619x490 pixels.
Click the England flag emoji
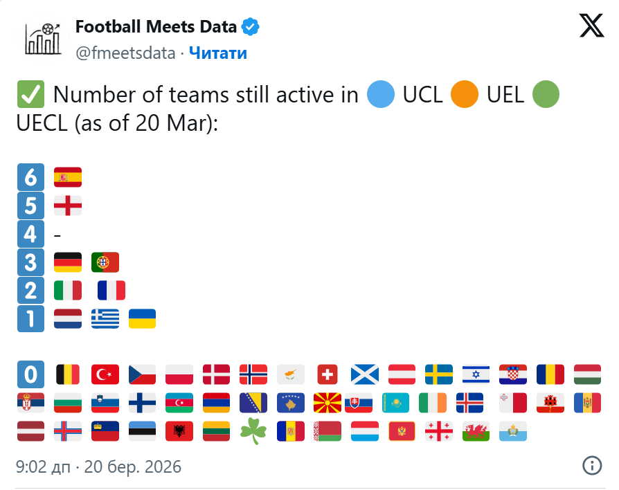(68, 206)
